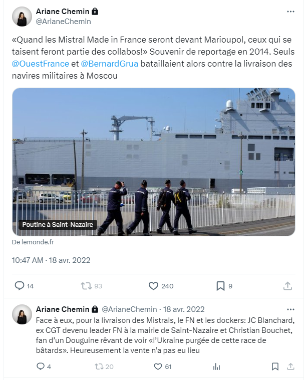Image resolution: width=305 pixels, height=380 pixels.
Task: Reply to the second tweet about Mistrals
Action: 41,366
